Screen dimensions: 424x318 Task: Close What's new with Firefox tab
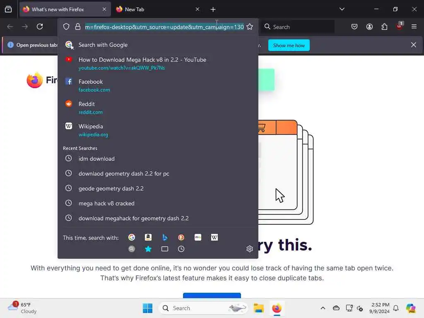104,10
